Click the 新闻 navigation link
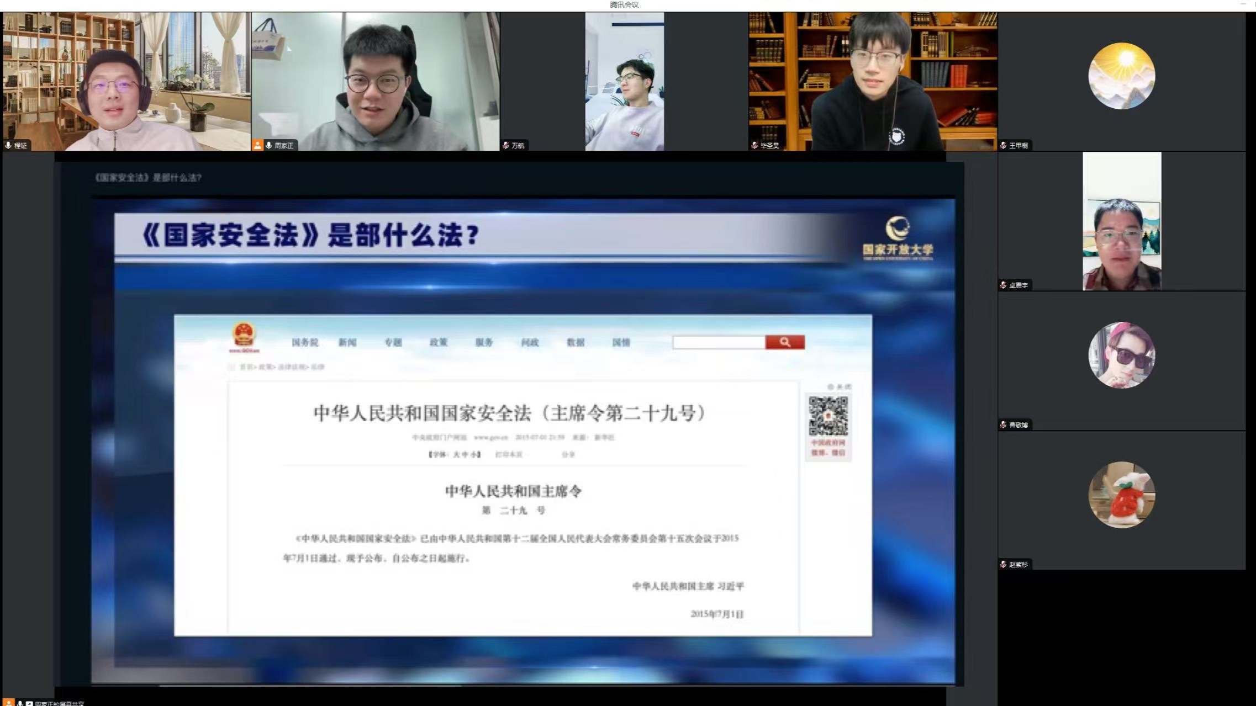The height and width of the screenshot is (706, 1256). pos(347,343)
